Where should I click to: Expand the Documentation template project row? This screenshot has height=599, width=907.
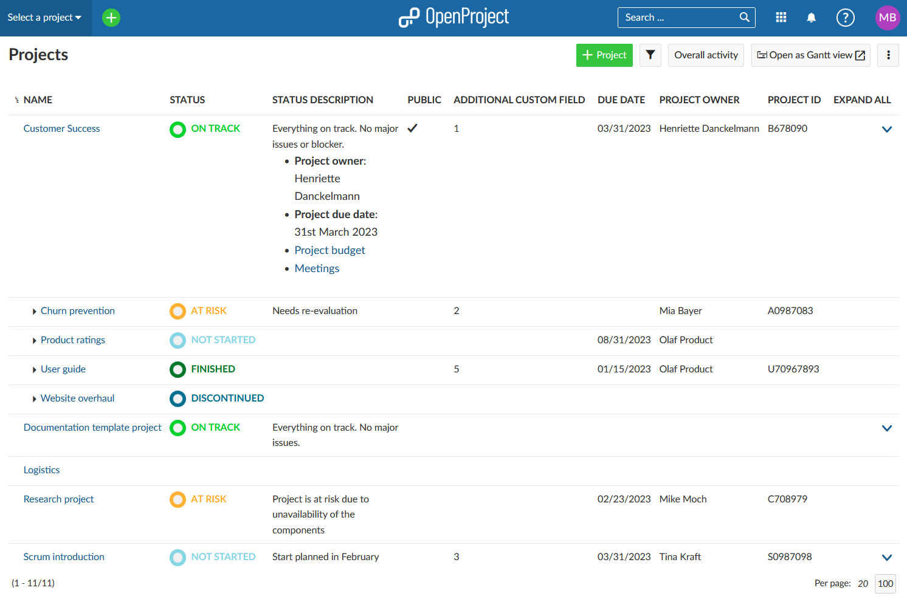point(886,428)
